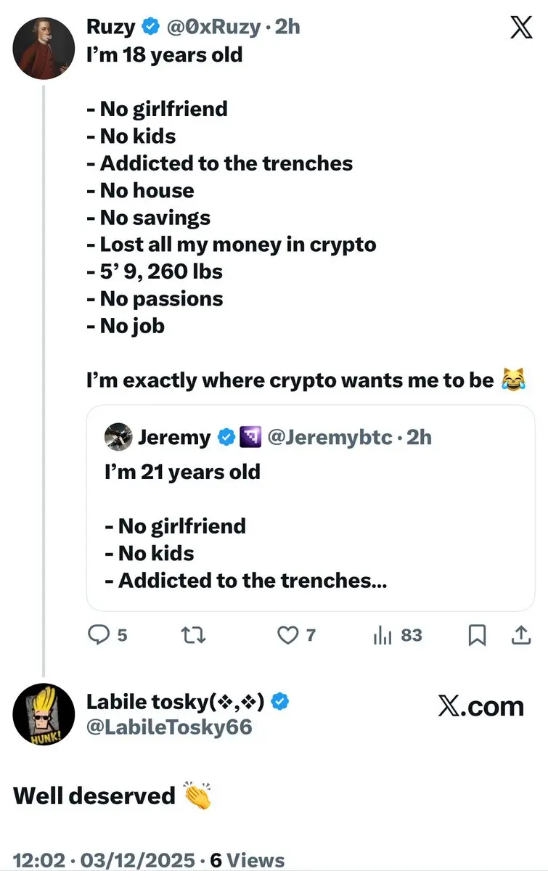Image resolution: width=548 pixels, height=871 pixels.
Task: Open Jeremy's small avatar in quoted tweet
Action: pyautogui.click(x=118, y=437)
